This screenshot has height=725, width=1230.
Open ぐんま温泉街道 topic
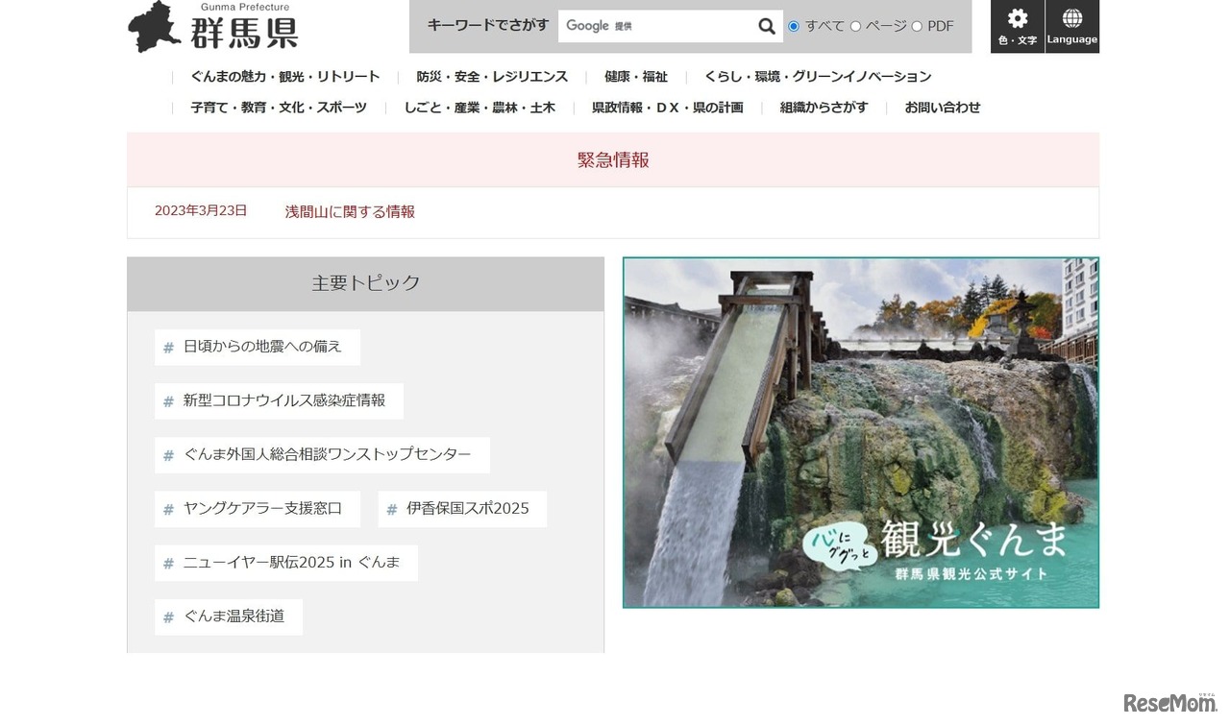click(x=229, y=616)
